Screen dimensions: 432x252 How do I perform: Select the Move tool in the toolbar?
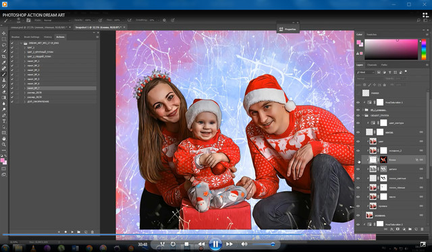click(4, 33)
